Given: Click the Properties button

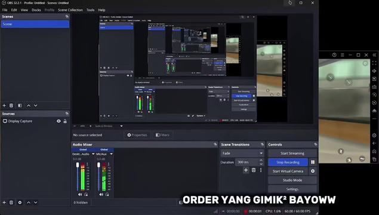Looking at the screenshot, I should pyautogui.click(x=137, y=135).
